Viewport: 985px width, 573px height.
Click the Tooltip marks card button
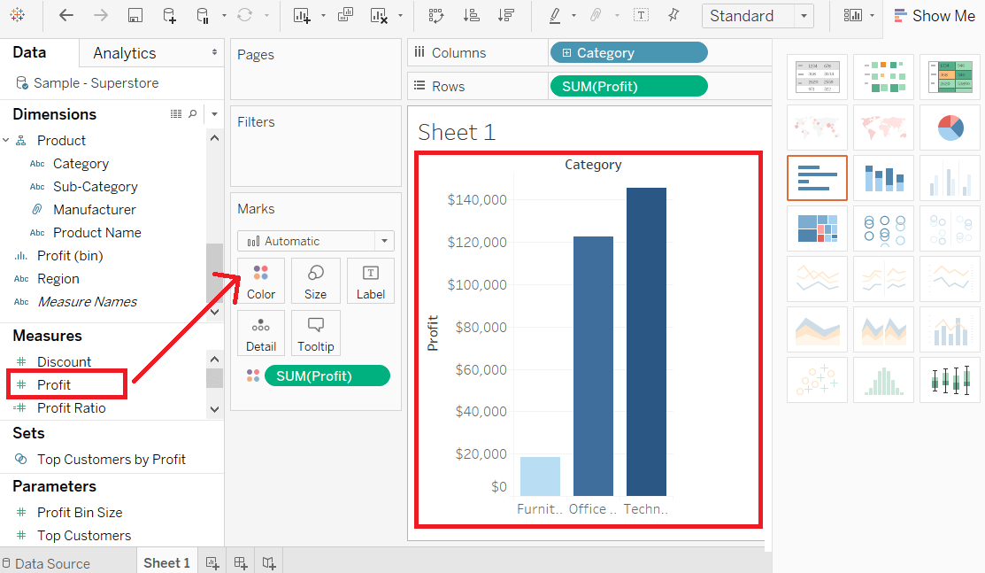315,333
